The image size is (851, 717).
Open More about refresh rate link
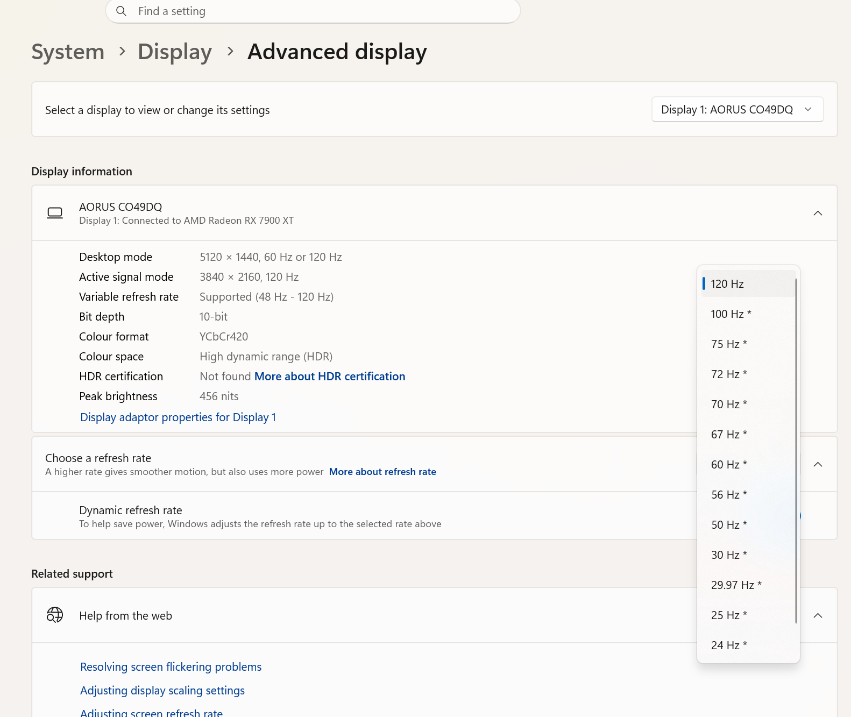pos(382,472)
